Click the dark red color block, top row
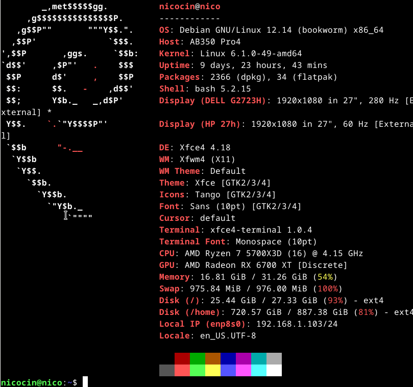The image size is (413, 387). pyautogui.click(x=182, y=358)
